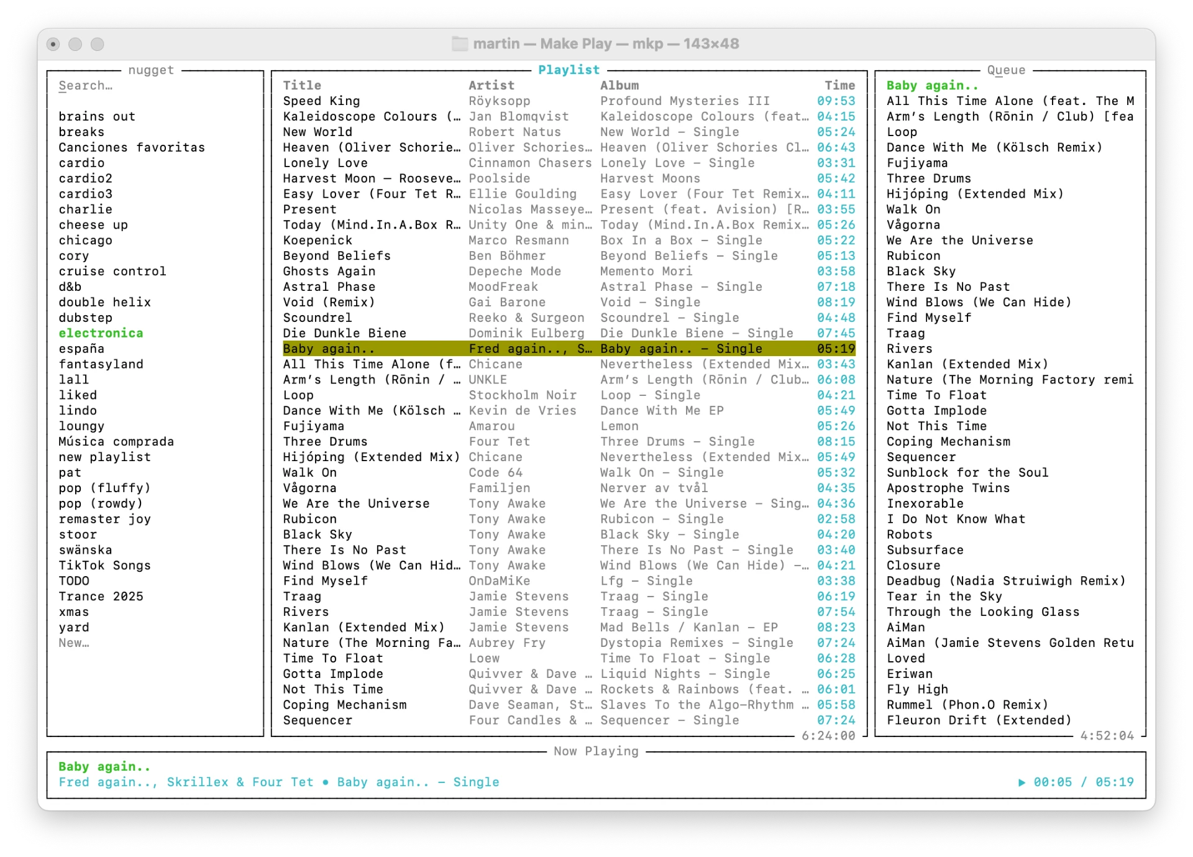Click the folder icon in the window title
This screenshot has width=1193, height=857.
click(460, 44)
